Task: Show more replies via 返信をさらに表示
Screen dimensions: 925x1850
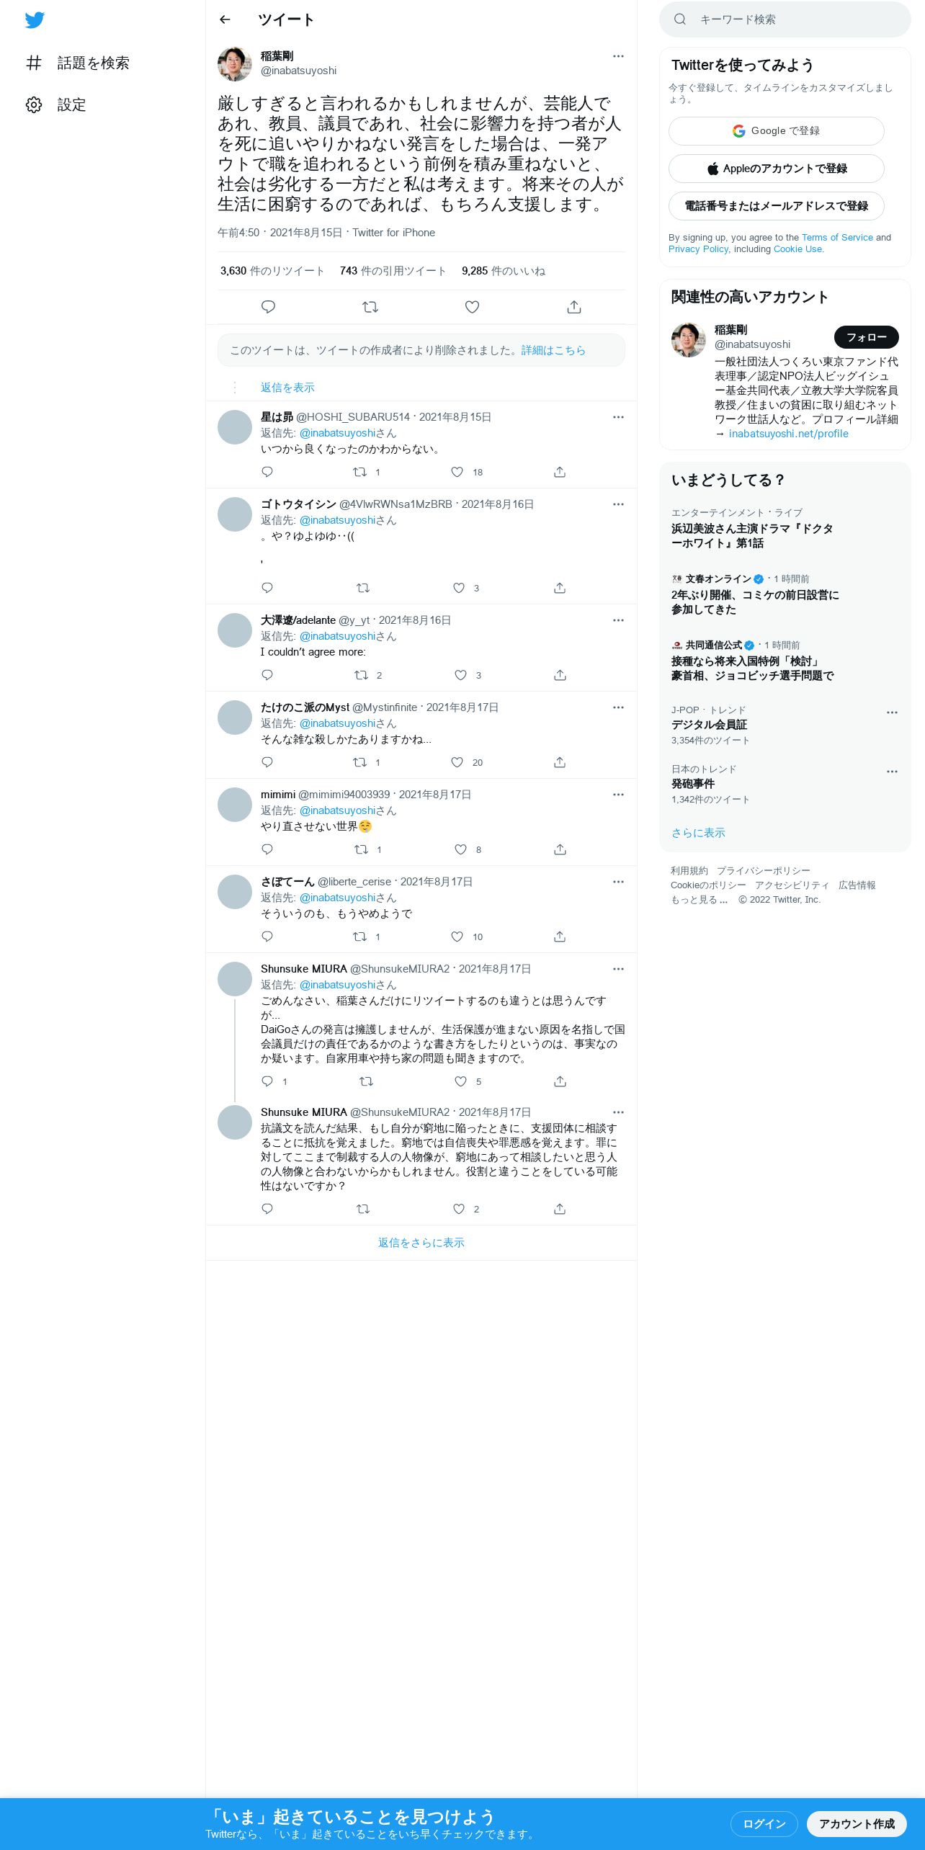Action: 421,1243
